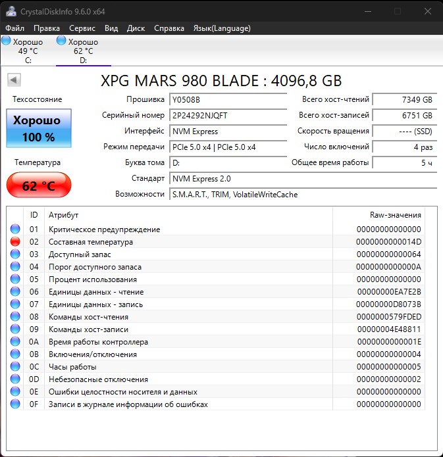Screen dimensions: 443x457
Task: Click the blue orb next to Часы работы
Action: click(x=15, y=367)
